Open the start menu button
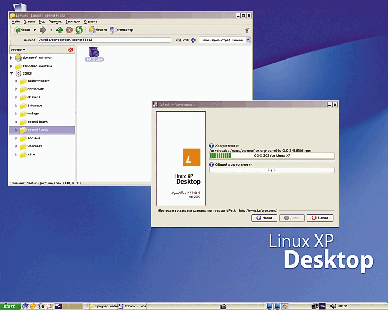This screenshot has height=310, width=388. tap(9, 306)
